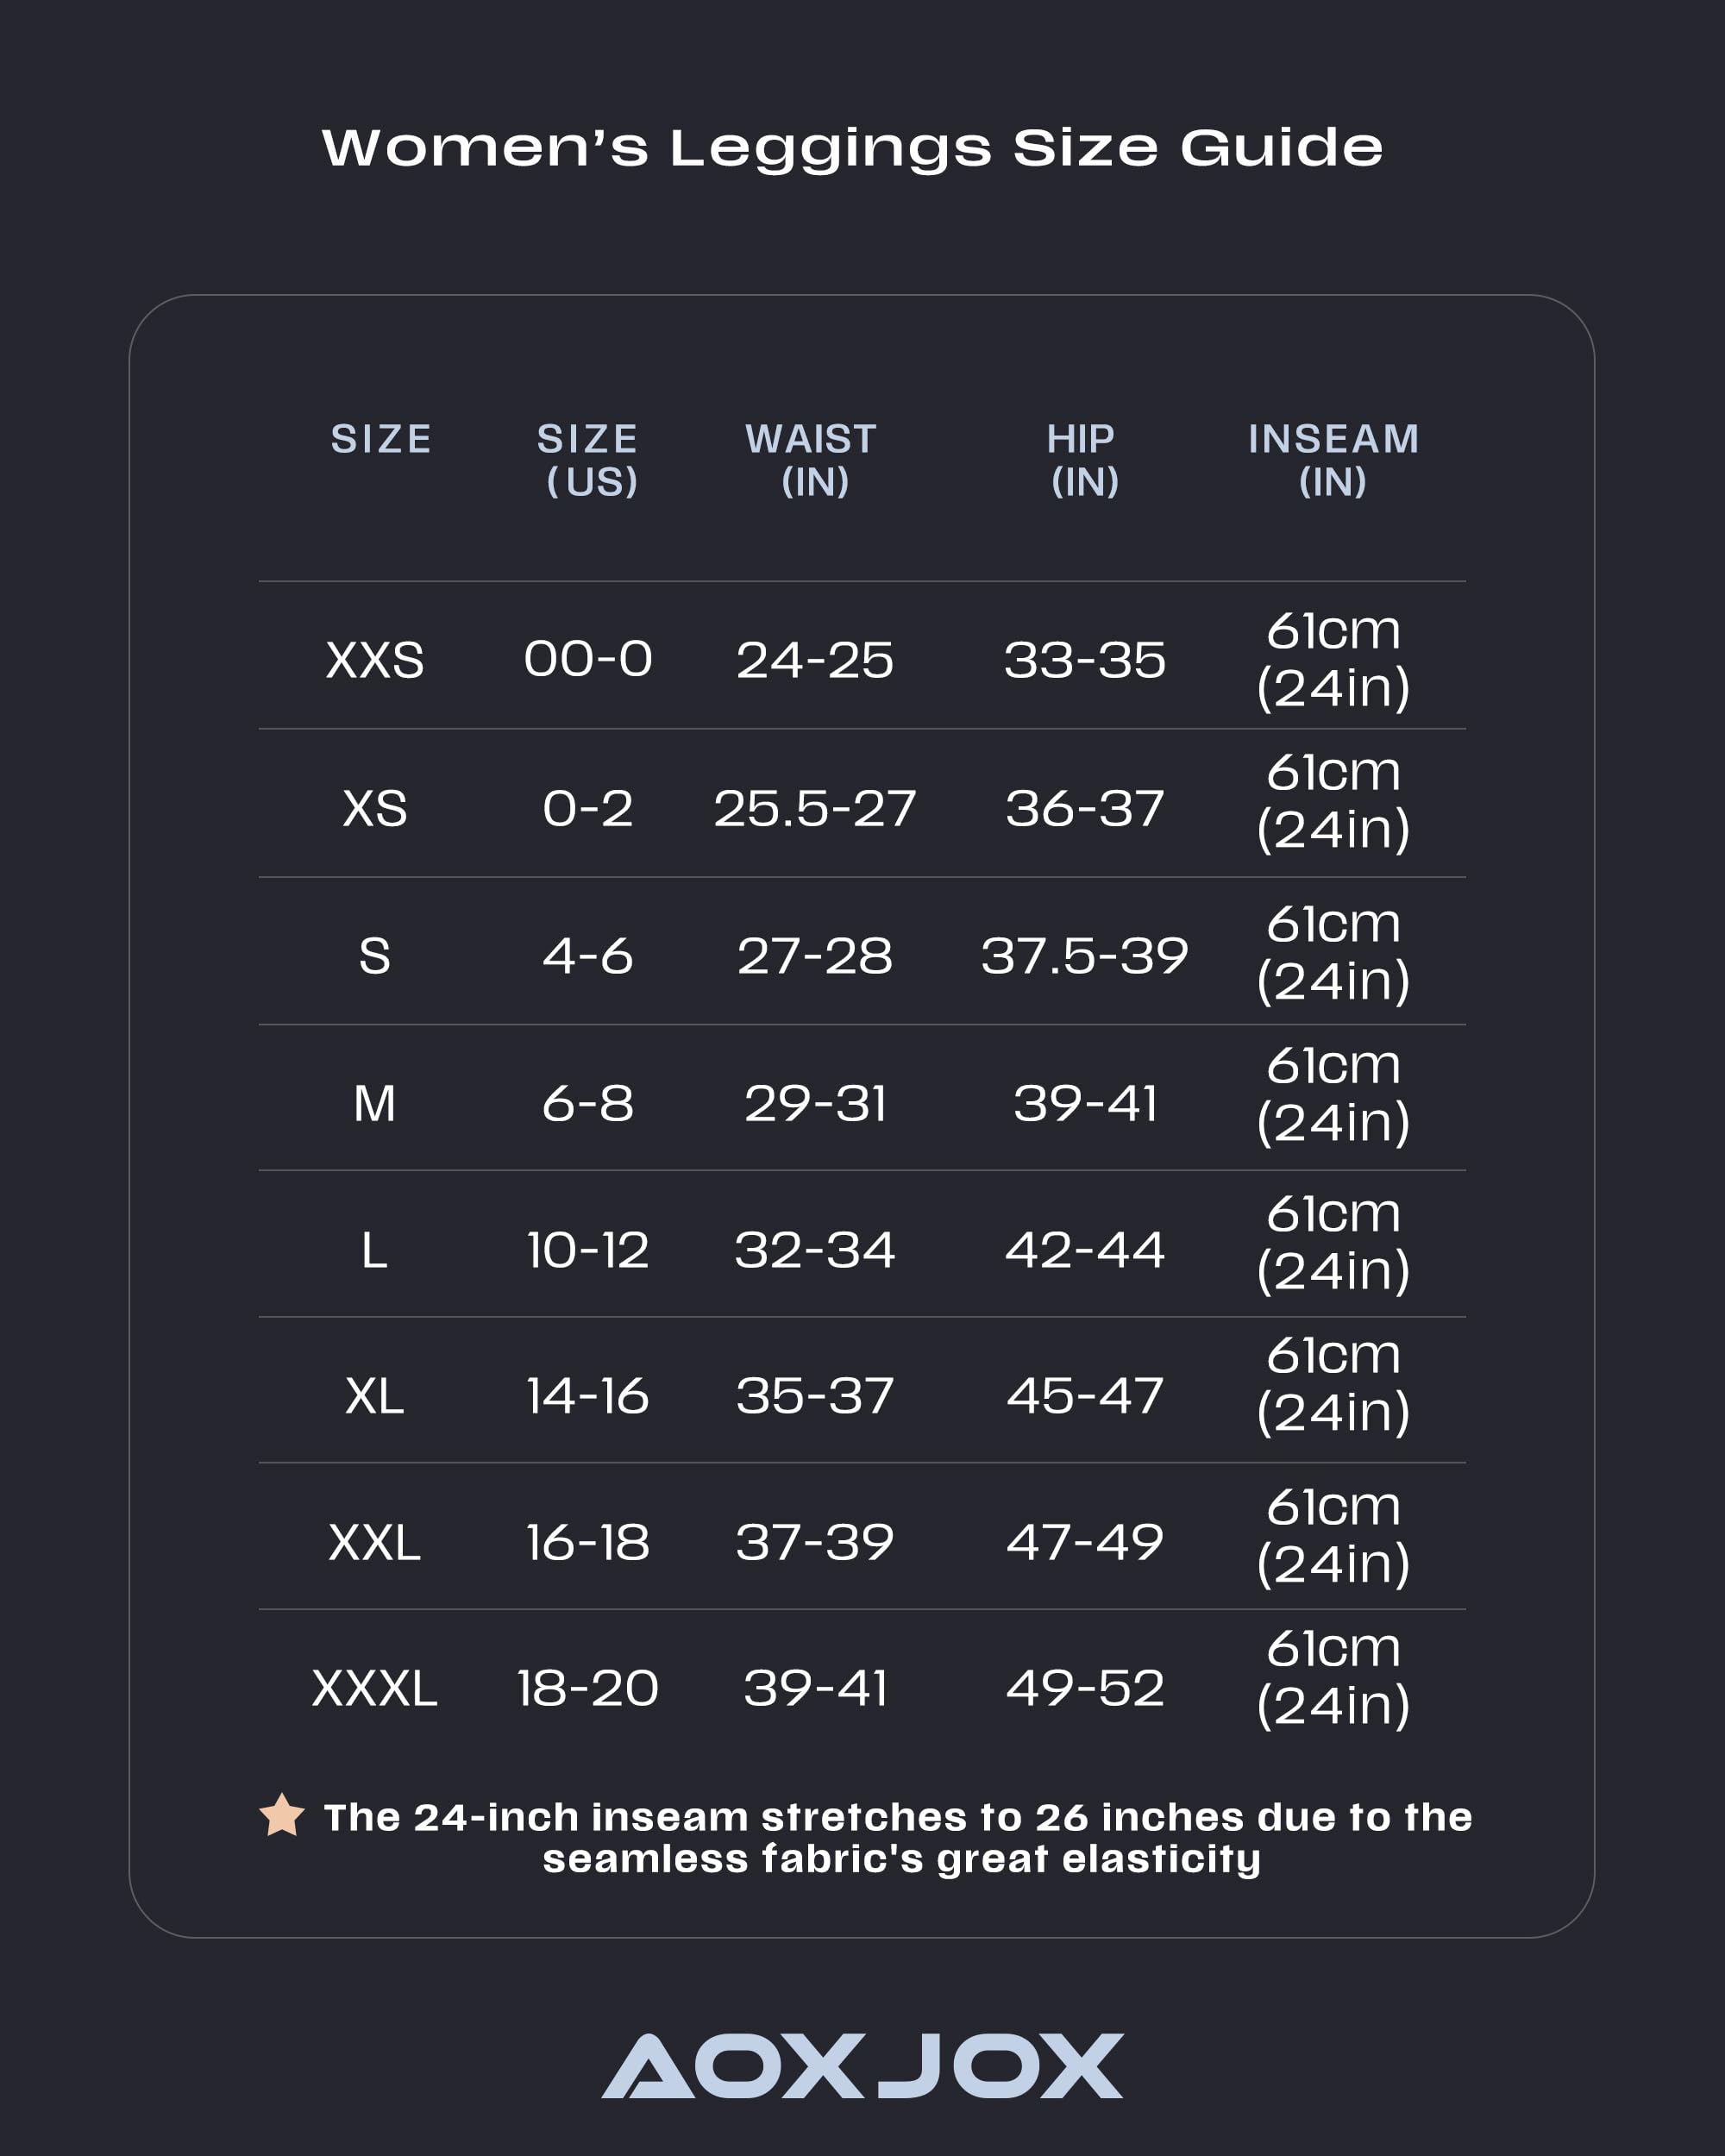Click the SIZE (US) column header
The width and height of the screenshot is (1725, 2156).
(588, 460)
